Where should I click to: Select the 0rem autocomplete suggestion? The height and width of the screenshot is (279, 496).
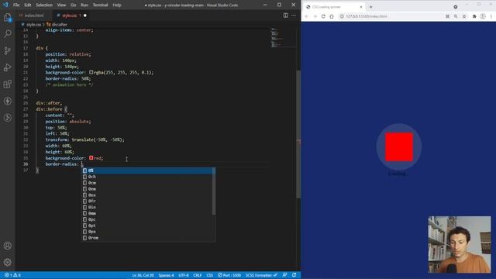coord(147,238)
